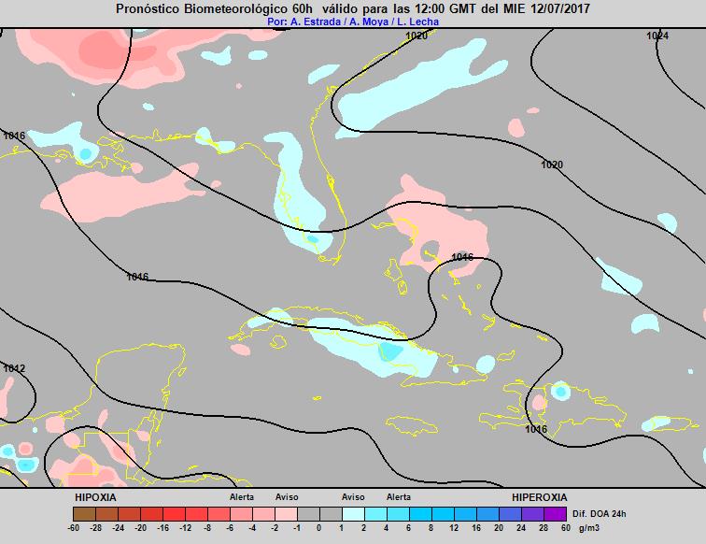
Task: Click the -20 scale value
Action: (141, 528)
